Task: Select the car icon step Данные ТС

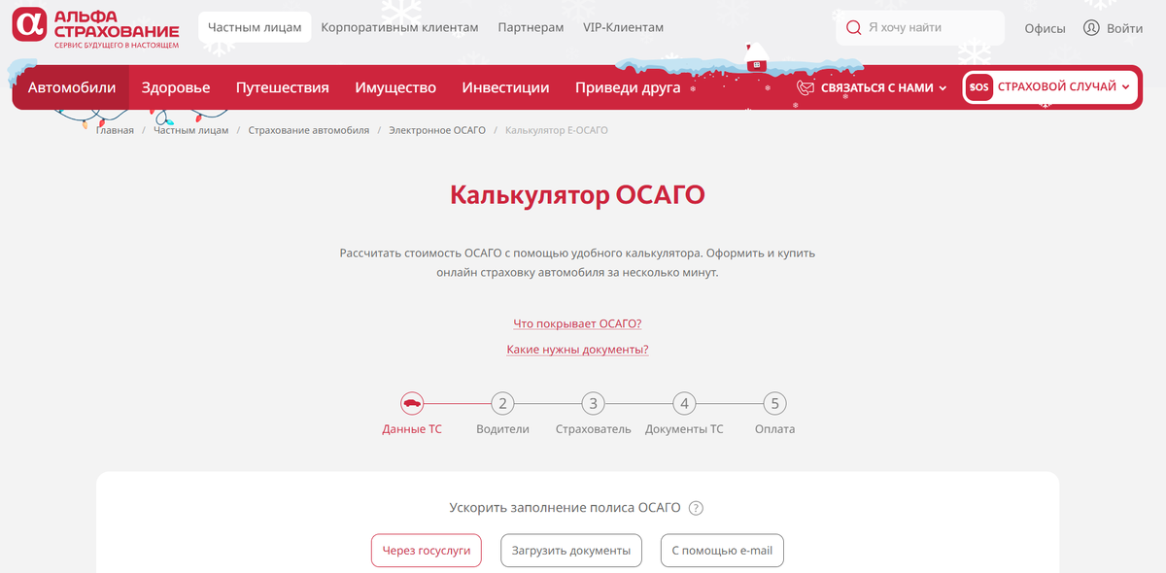Action: tap(412, 403)
